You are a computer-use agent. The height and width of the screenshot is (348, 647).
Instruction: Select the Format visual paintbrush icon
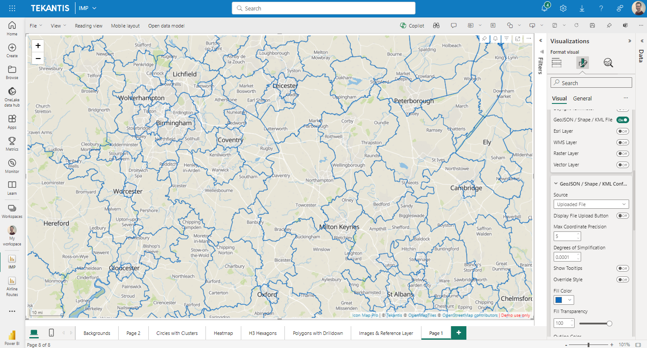(x=582, y=63)
